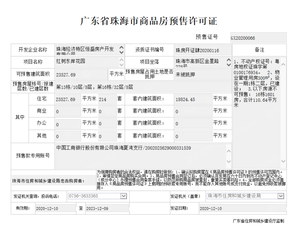The height and width of the screenshot is (231, 296).
Task: Click the 忠告购房者 notice paragraph
Action: (191, 180)
